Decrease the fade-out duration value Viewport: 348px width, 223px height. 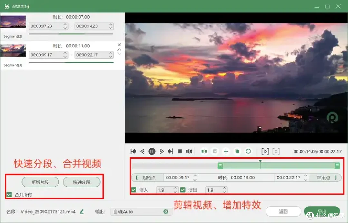pos(224,192)
